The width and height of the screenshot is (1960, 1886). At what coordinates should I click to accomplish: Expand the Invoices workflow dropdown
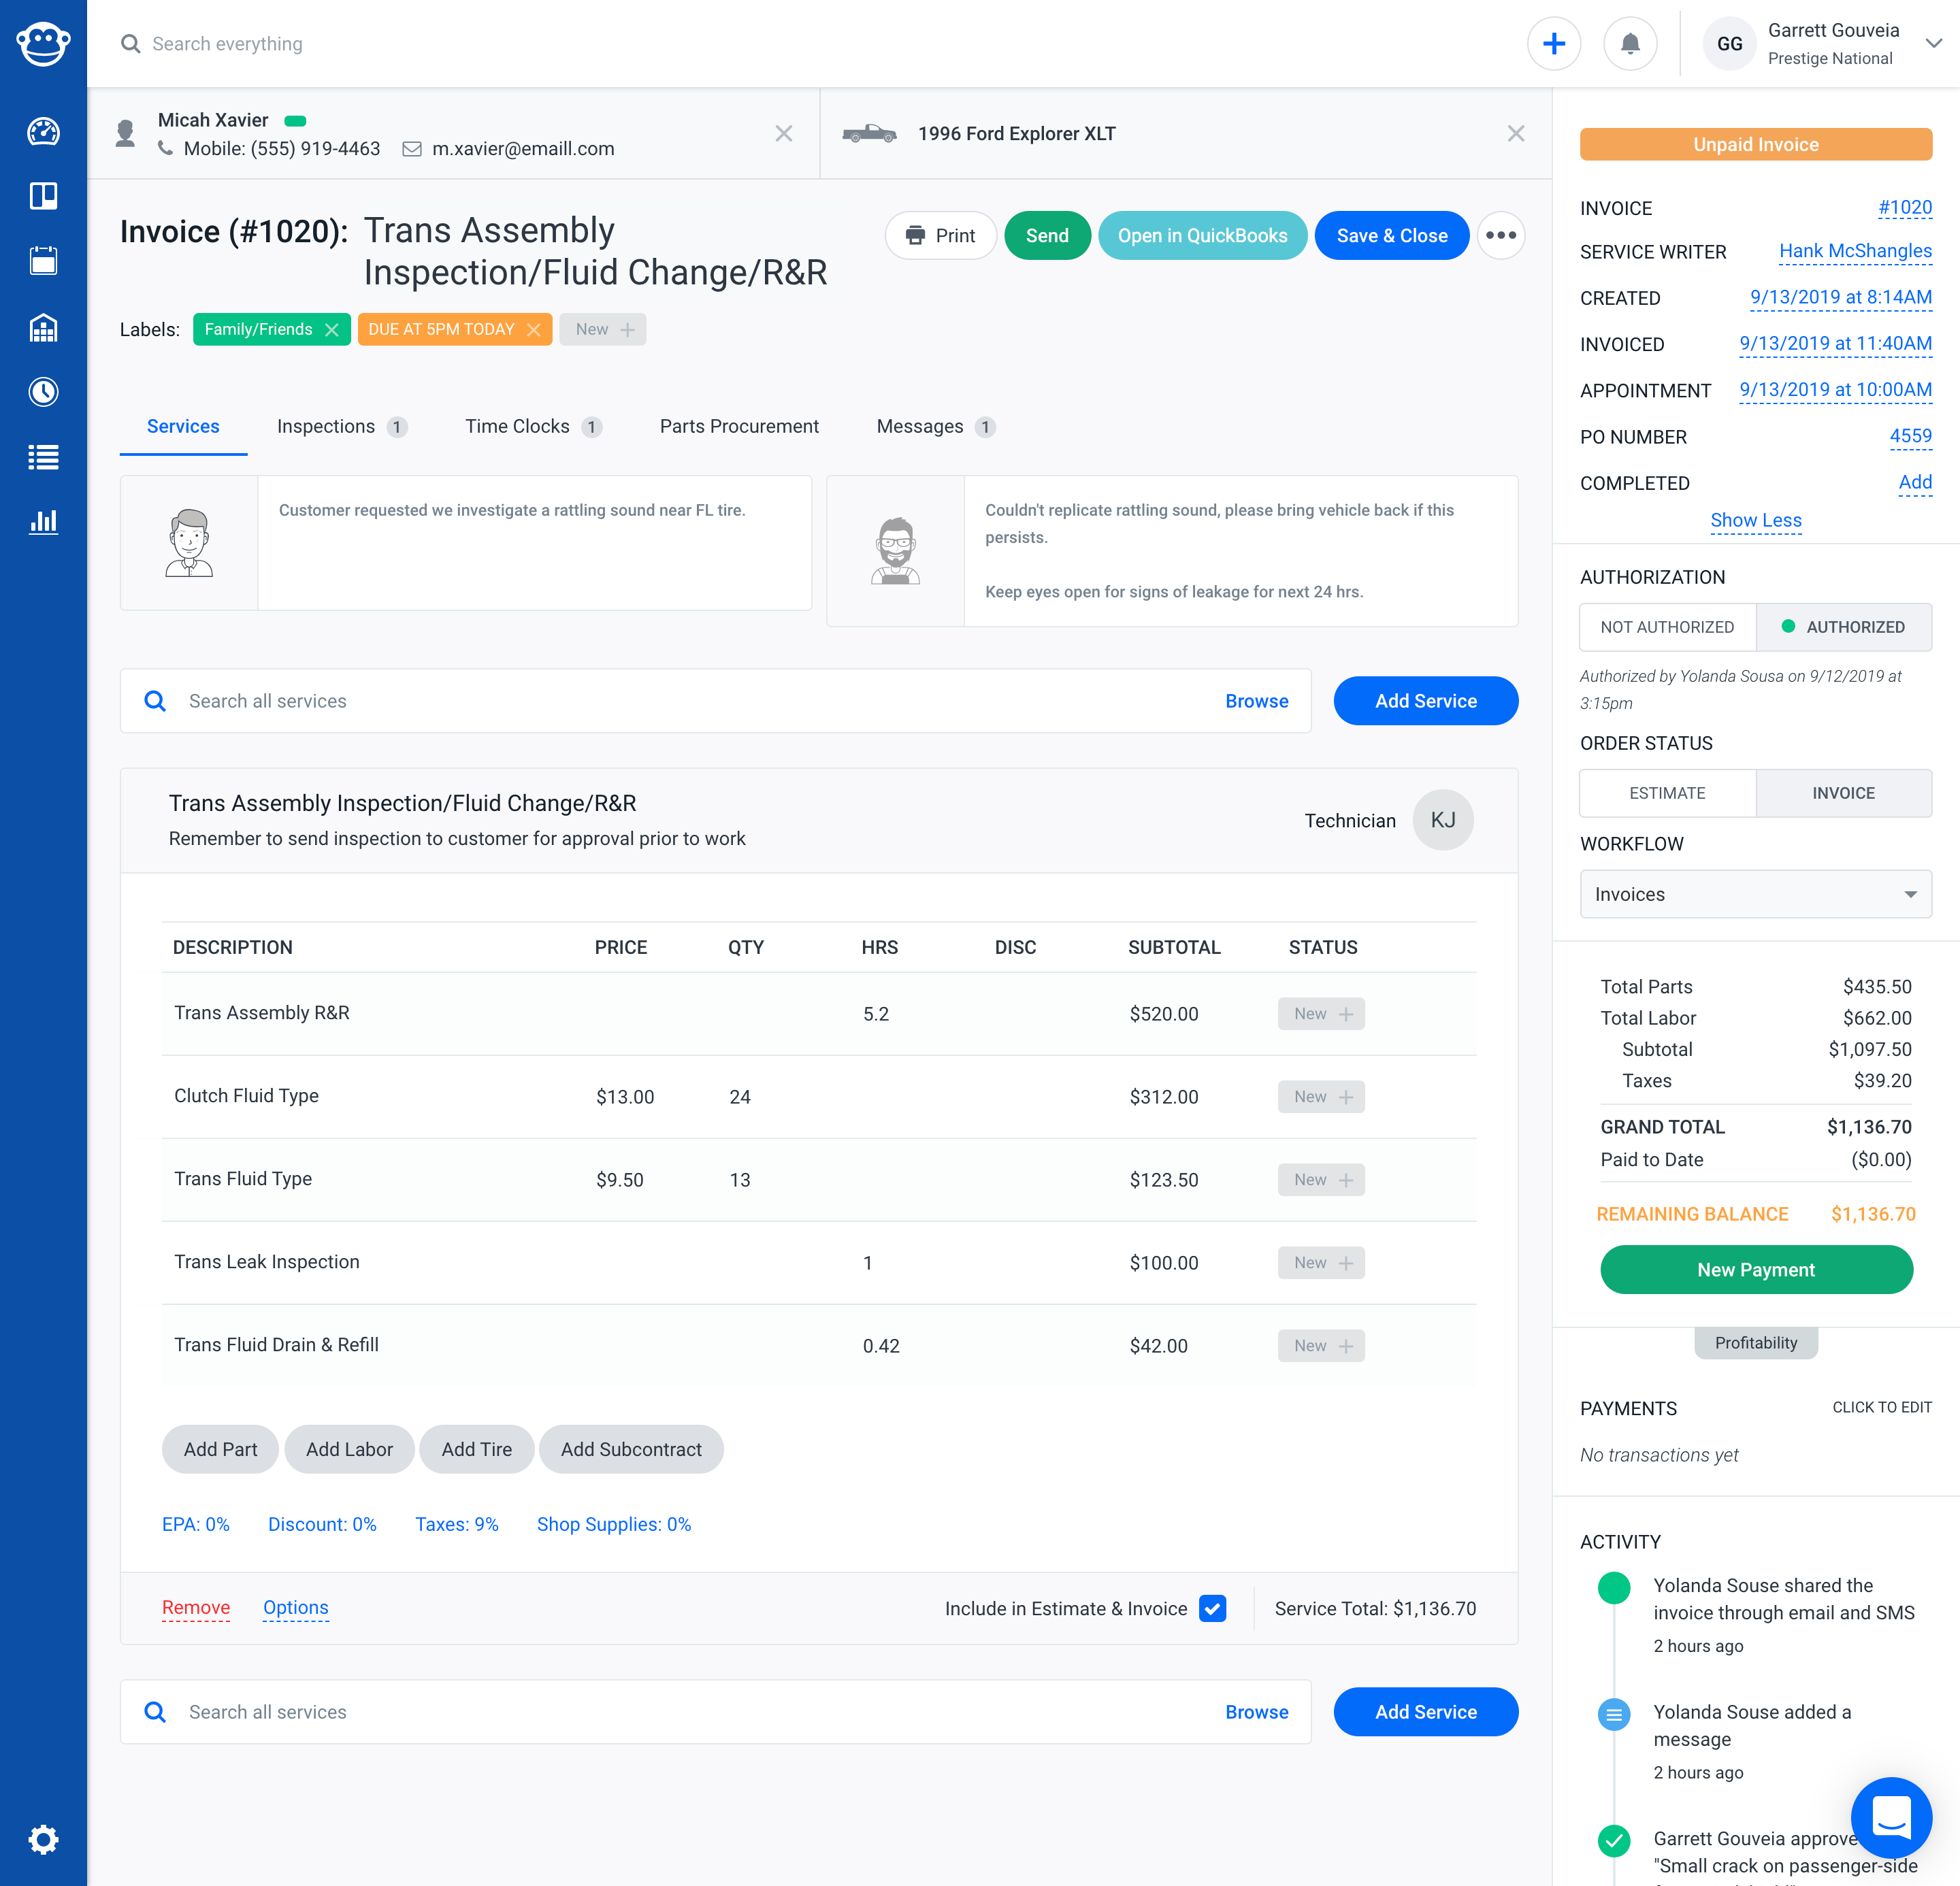click(x=1755, y=895)
